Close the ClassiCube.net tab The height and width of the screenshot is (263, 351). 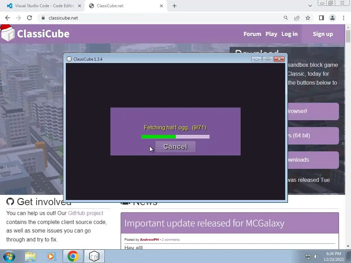tap(161, 6)
